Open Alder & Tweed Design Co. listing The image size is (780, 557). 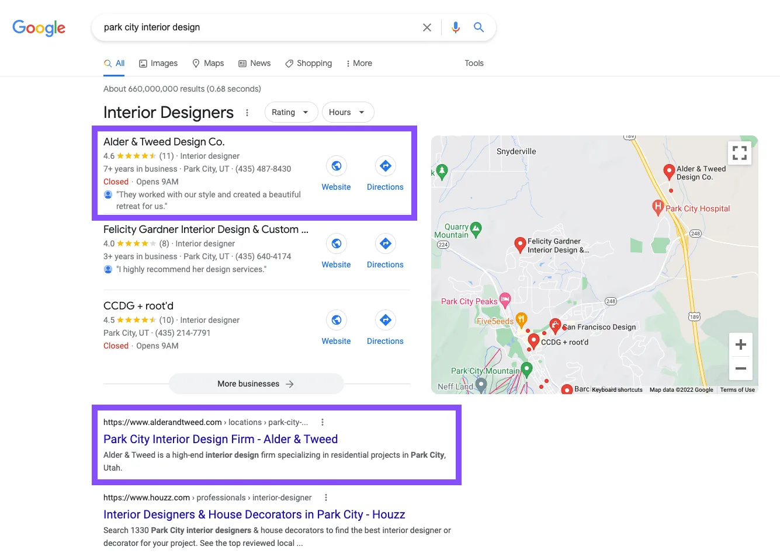tap(164, 142)
